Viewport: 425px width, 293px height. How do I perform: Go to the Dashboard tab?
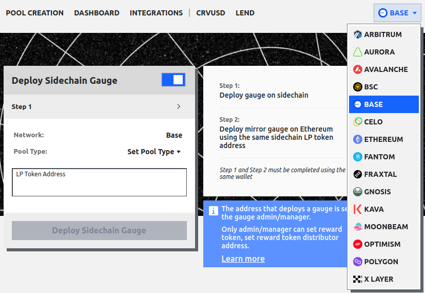[96, 13]
